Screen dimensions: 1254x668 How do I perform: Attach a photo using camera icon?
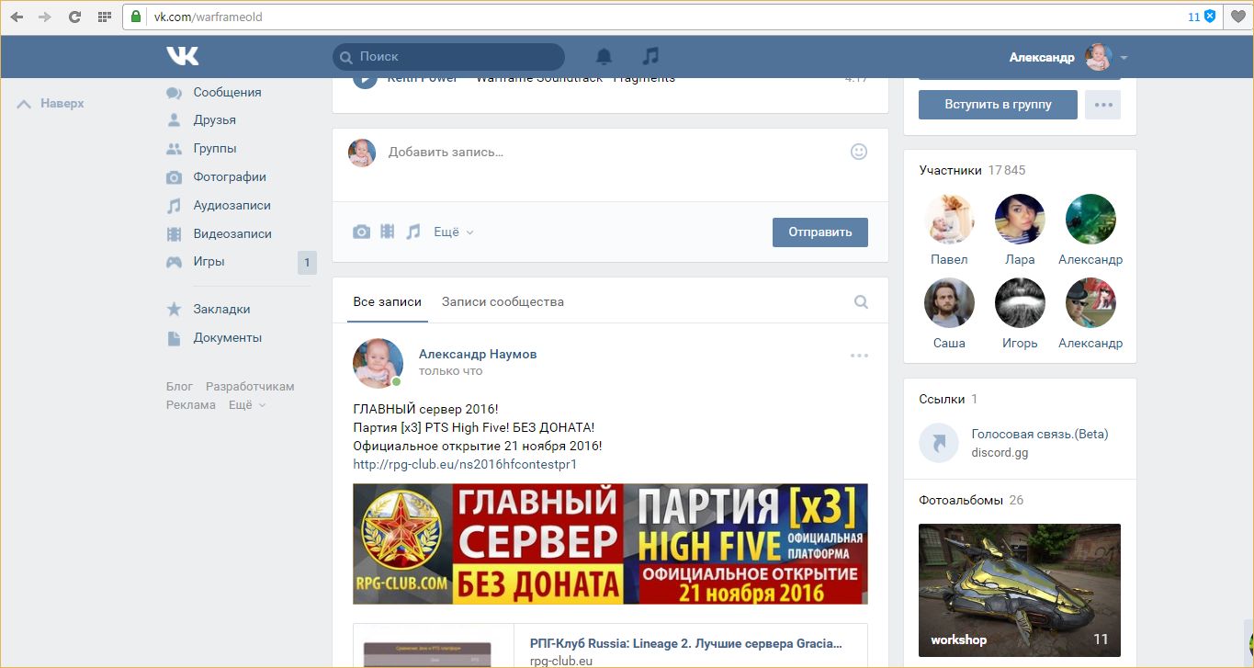coord(362,232)
